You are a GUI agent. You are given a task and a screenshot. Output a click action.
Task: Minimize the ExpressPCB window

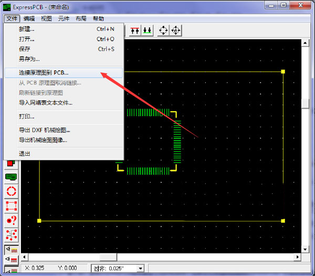click(x=271, y=5)
